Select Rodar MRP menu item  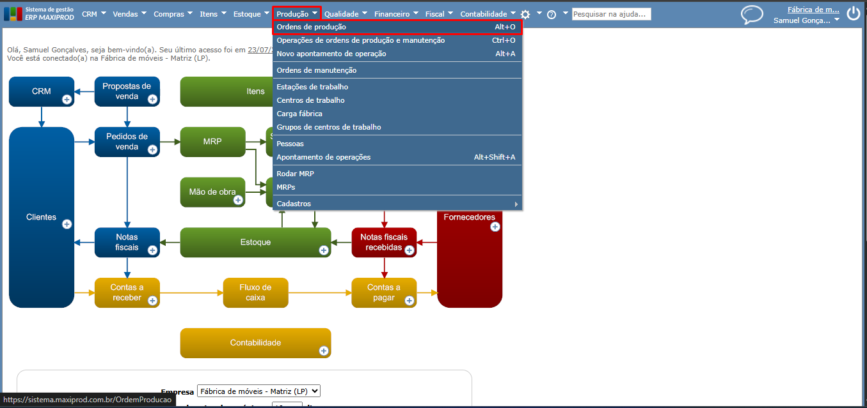tap(397, 174)
